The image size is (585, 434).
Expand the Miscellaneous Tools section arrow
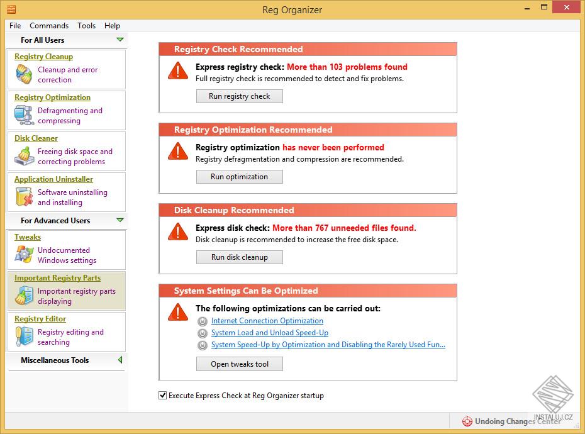tap(120, 360)
